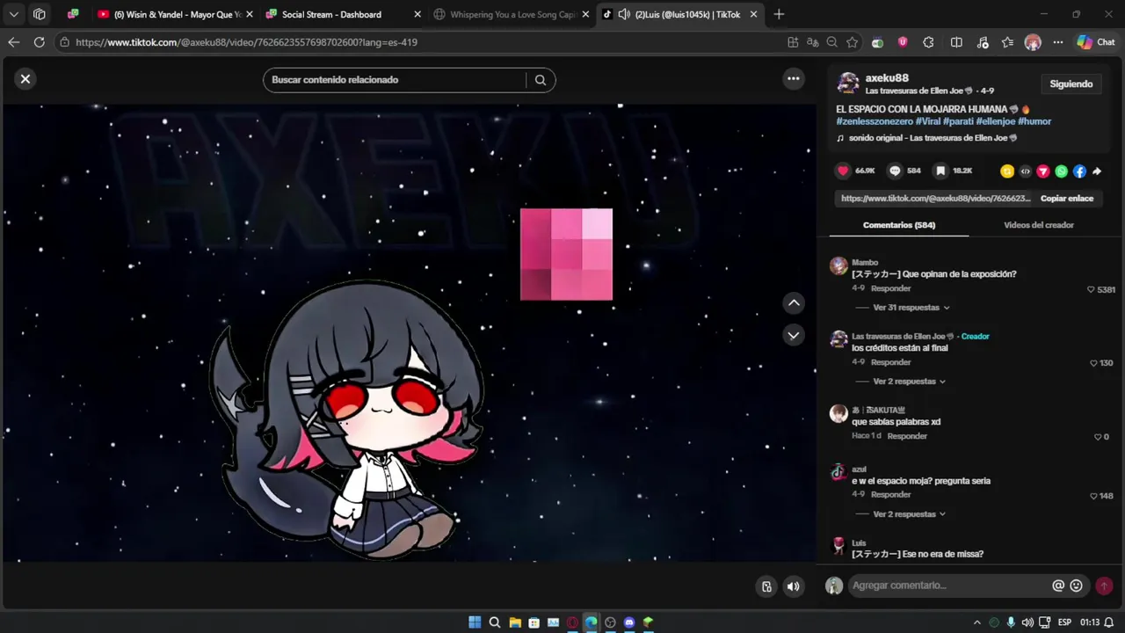Image resolution: width=1125 pixels, height=633 pixels.
Task: Like the creator's comment with 130 likes
Action: 1094,363
